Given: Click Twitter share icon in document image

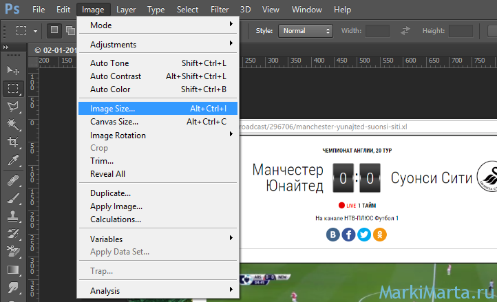Looking at the screenshot, I should tap(364, 235).
